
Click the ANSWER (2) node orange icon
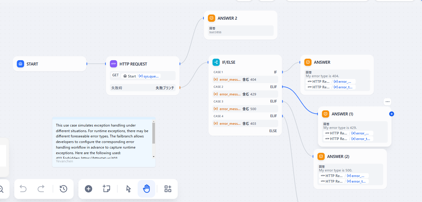321,156
